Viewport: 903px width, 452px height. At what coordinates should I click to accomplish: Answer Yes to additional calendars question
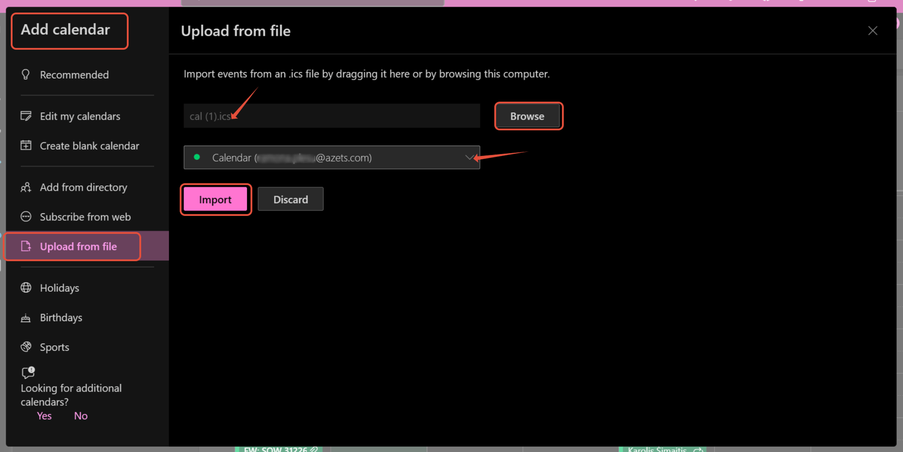click(44, 416)
